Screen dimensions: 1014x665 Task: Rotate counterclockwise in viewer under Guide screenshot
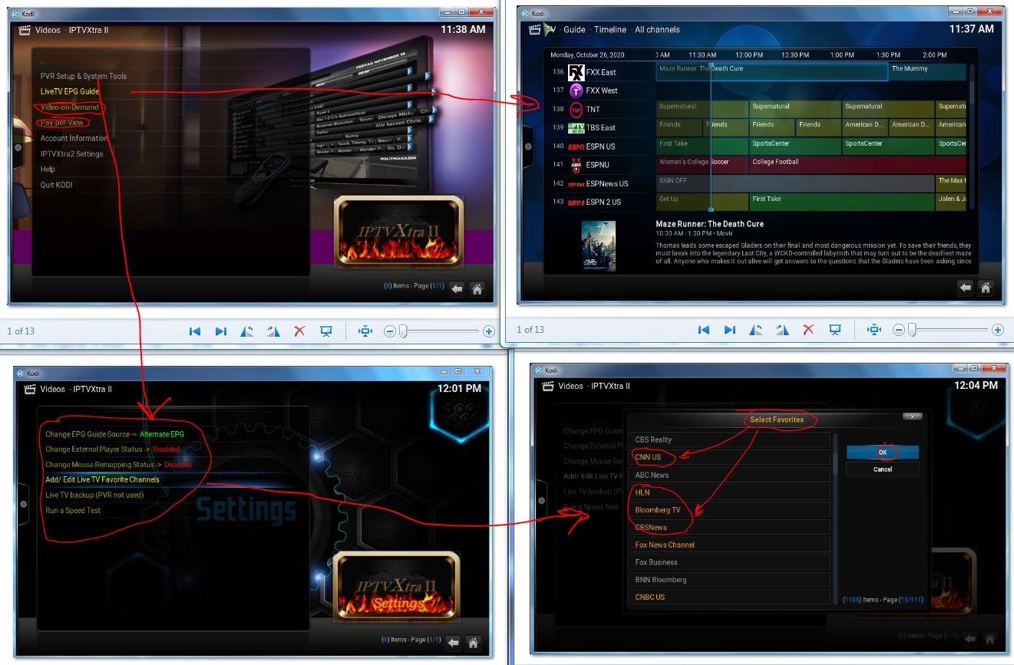click(x=756, y=330)
